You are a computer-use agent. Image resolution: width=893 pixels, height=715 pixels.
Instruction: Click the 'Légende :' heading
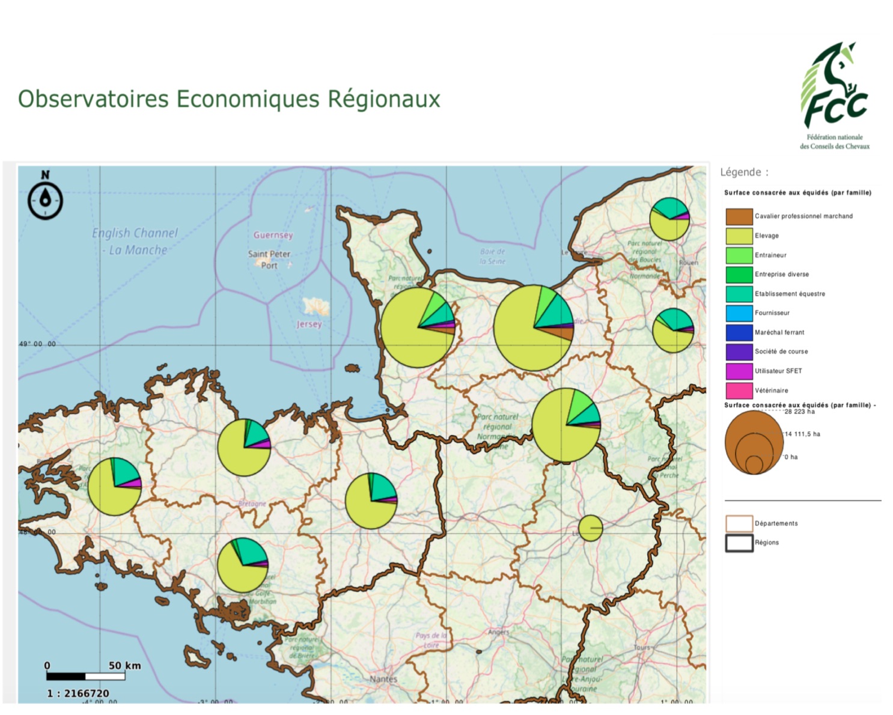[x=744, y=172]
